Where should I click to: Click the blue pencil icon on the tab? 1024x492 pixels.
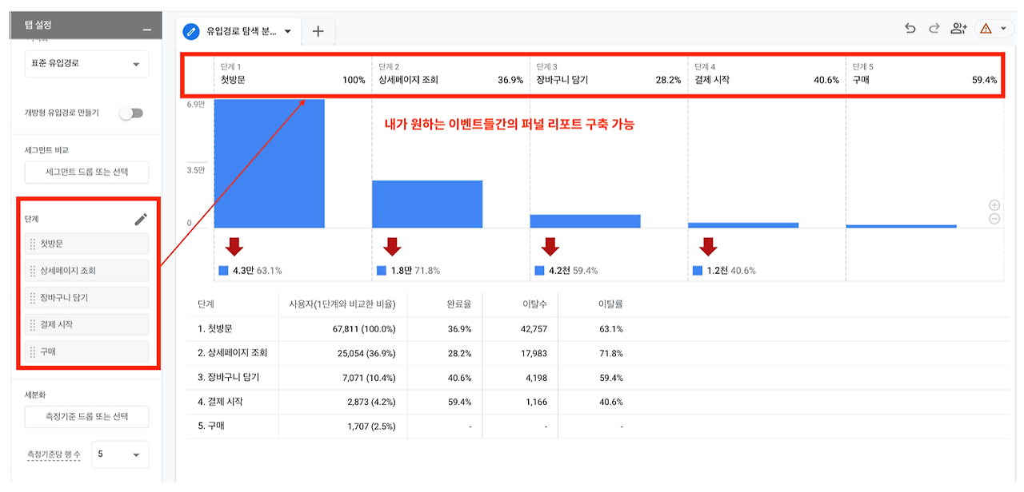(x=190, y=31)
